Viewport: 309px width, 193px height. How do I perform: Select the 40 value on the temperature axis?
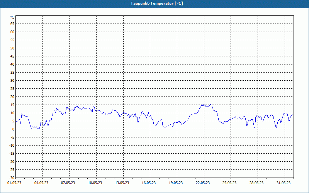pos(12,64)
